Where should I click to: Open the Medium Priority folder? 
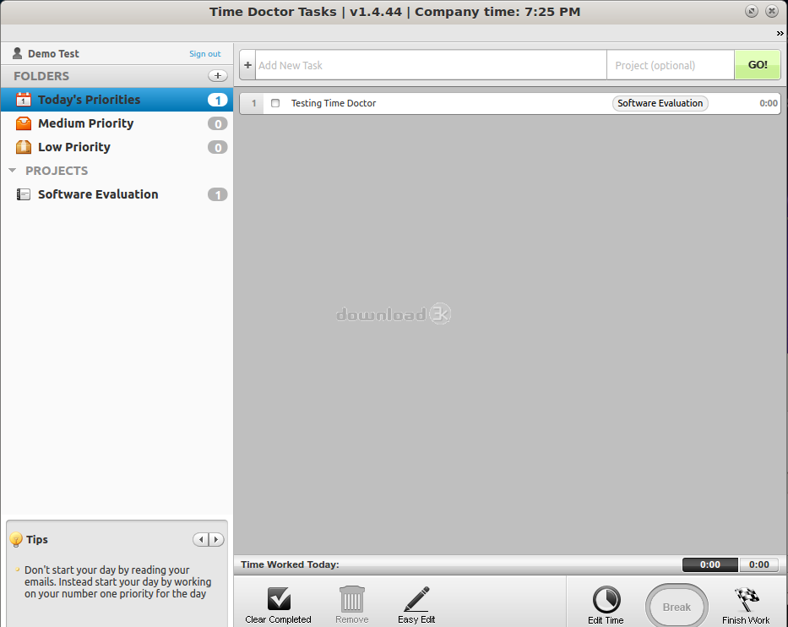click(85, 123)
